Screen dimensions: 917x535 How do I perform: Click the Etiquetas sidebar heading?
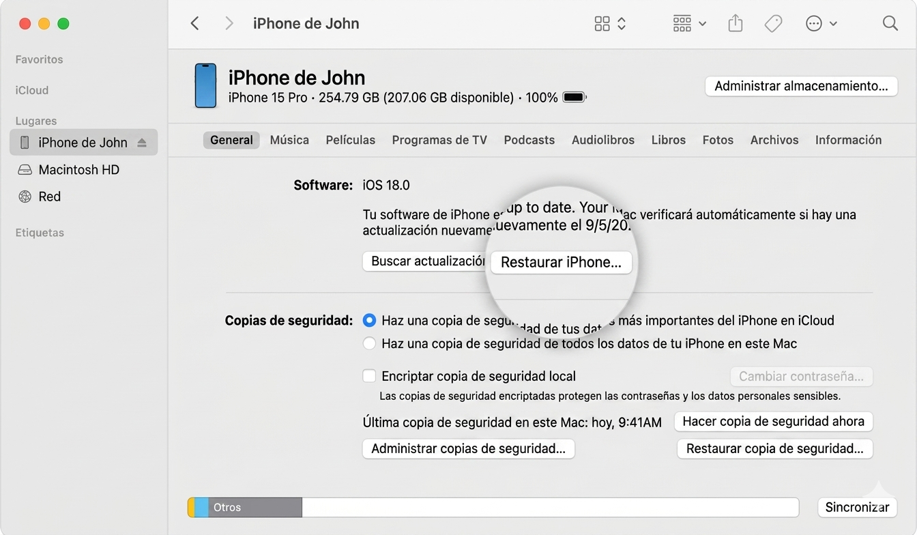coord(40,233)
